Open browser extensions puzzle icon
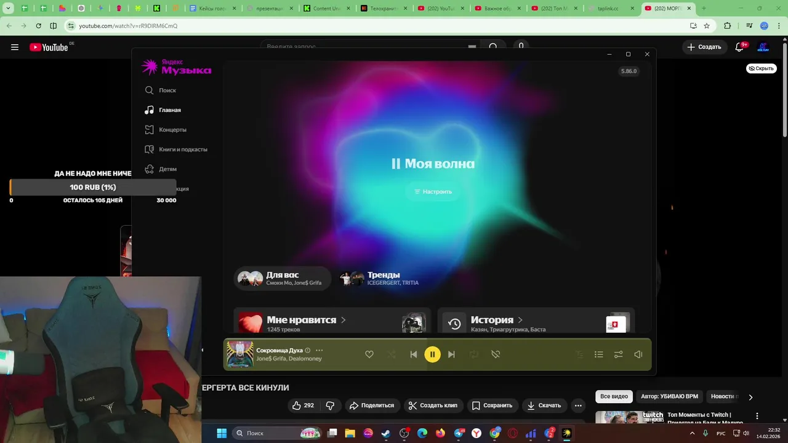This screenshot has width=788, height=443. click(x=728, y=26)
